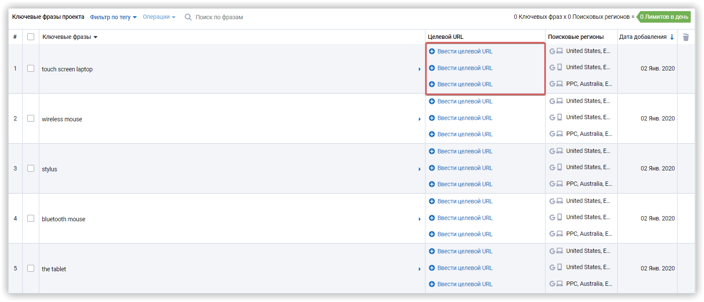Click the search magnifier icon
This screenshot has width=704, height=302.
point(188,17)
